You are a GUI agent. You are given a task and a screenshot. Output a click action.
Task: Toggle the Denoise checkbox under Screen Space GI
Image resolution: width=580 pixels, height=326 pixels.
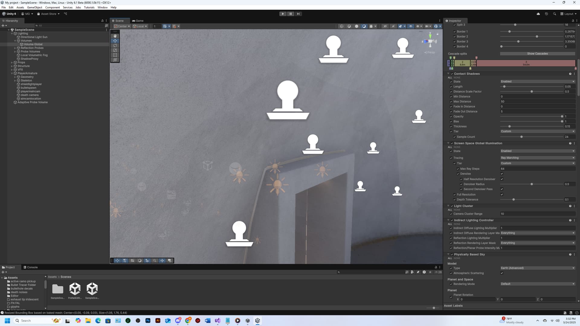coord(502,174)
